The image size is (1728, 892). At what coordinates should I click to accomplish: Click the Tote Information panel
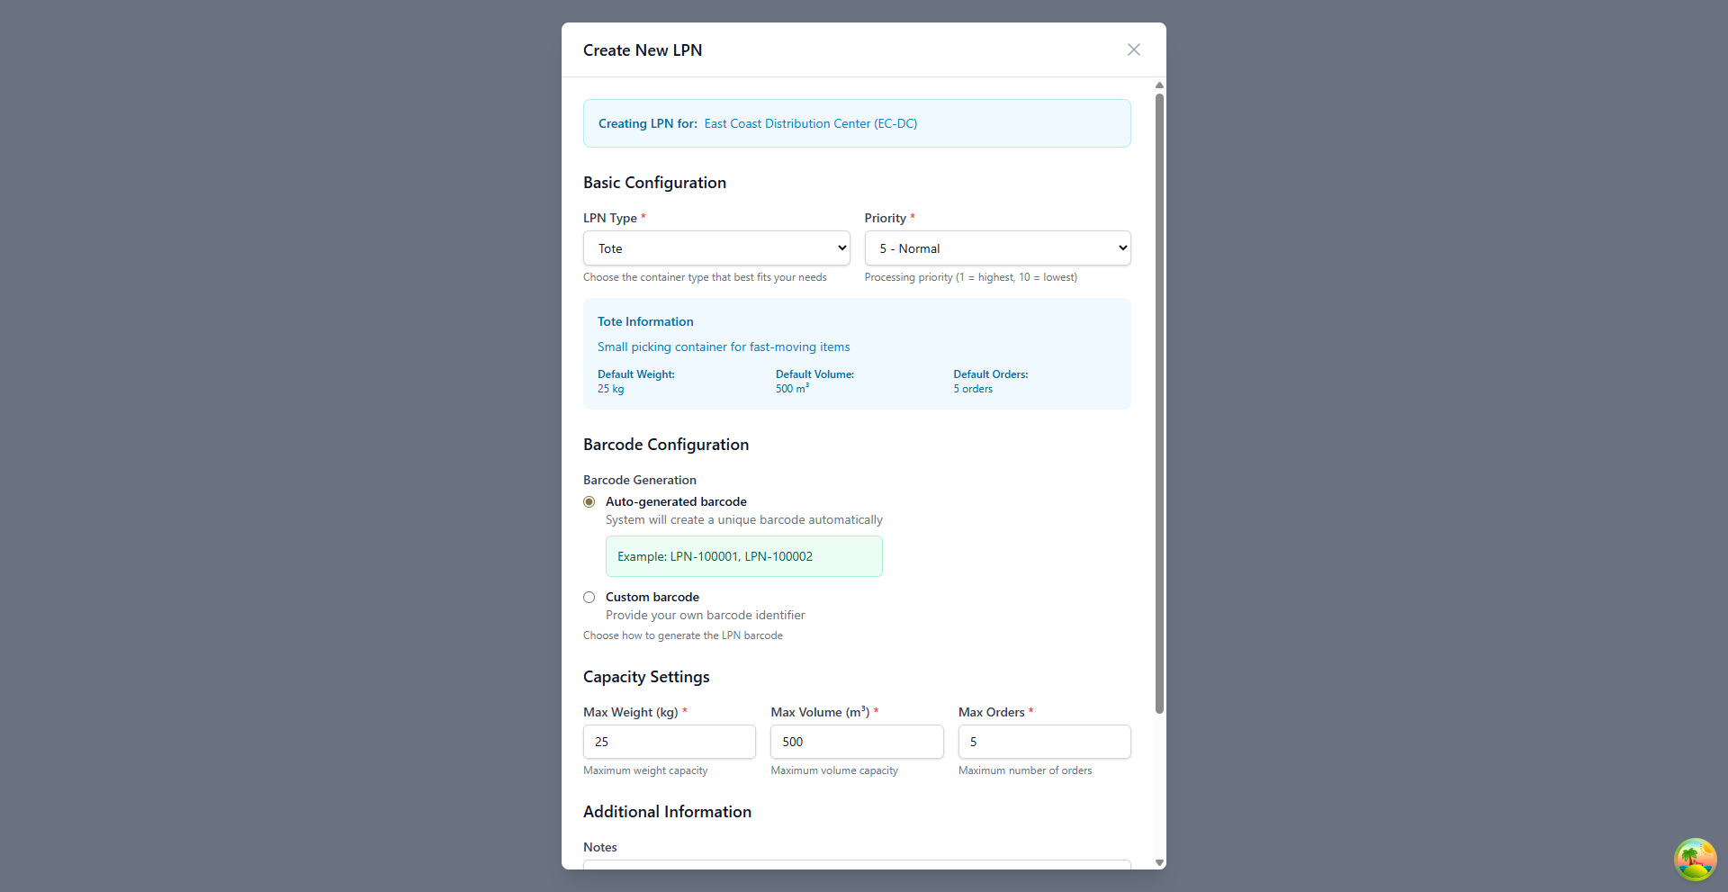tap(856, 353)
